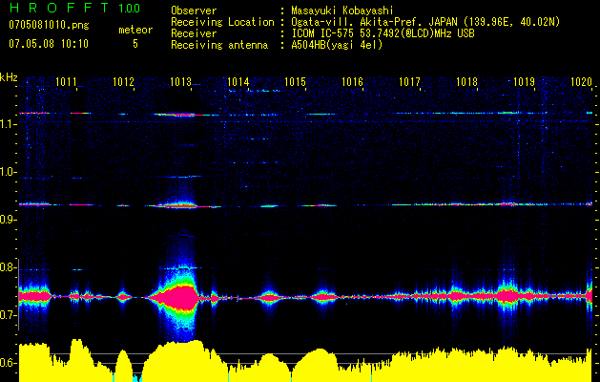Click the 0.6 kHz axis label
The width and height of the screenshot is (600, 382).
8,363
